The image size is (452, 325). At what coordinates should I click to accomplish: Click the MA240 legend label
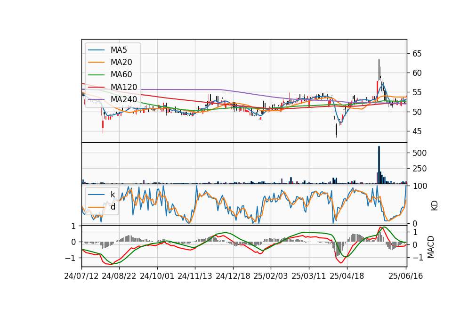tap(124, 99)
